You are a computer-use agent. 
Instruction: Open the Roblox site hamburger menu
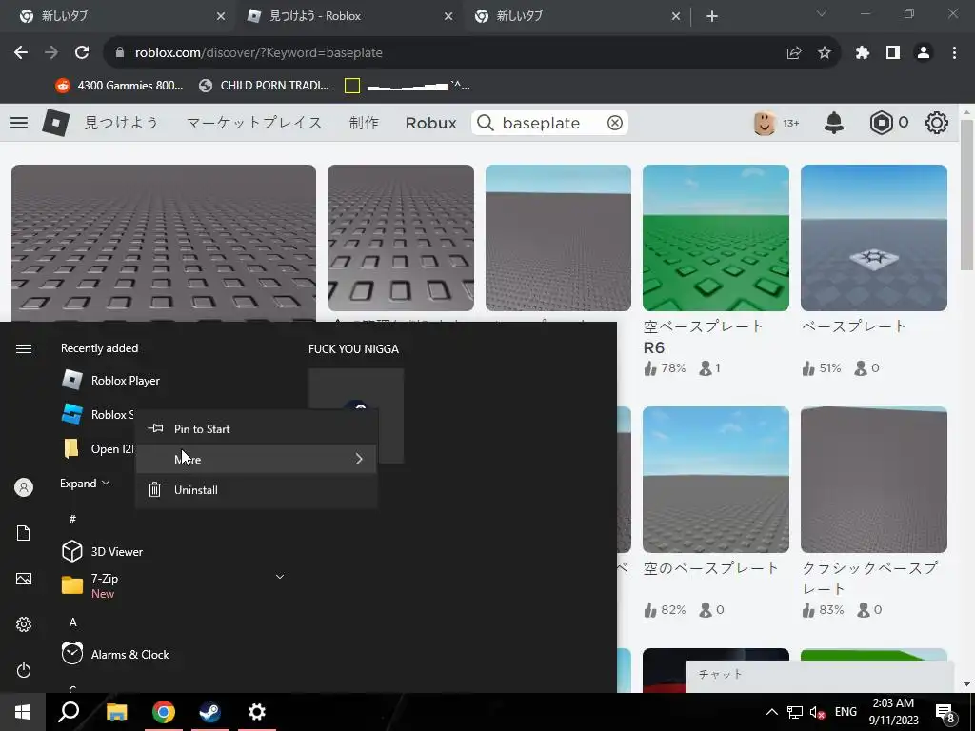[x=19, y=123]
